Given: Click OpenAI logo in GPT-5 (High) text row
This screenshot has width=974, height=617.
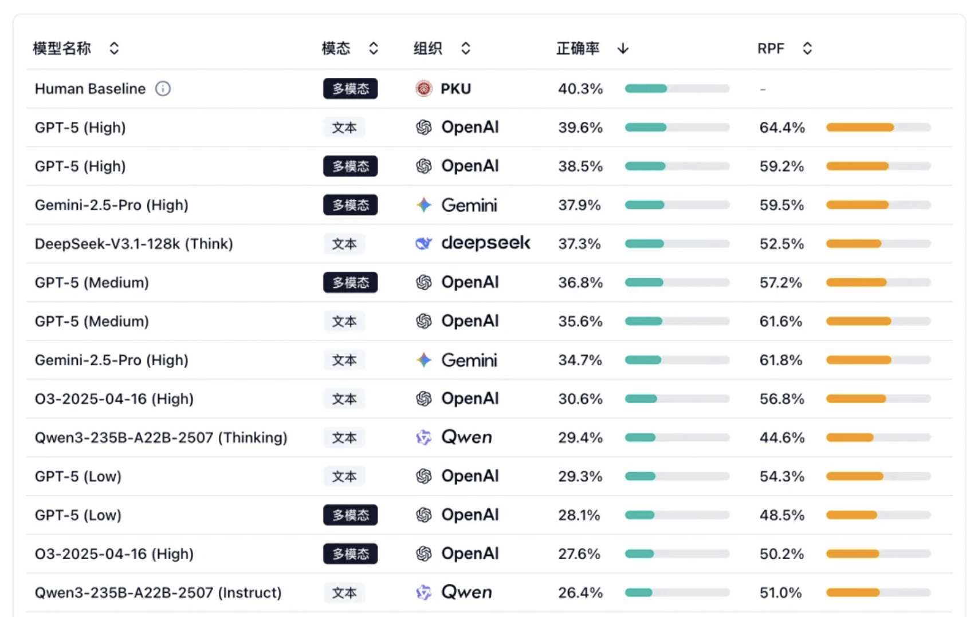Looking at the screenshot, I should click(x=424, y=127).
